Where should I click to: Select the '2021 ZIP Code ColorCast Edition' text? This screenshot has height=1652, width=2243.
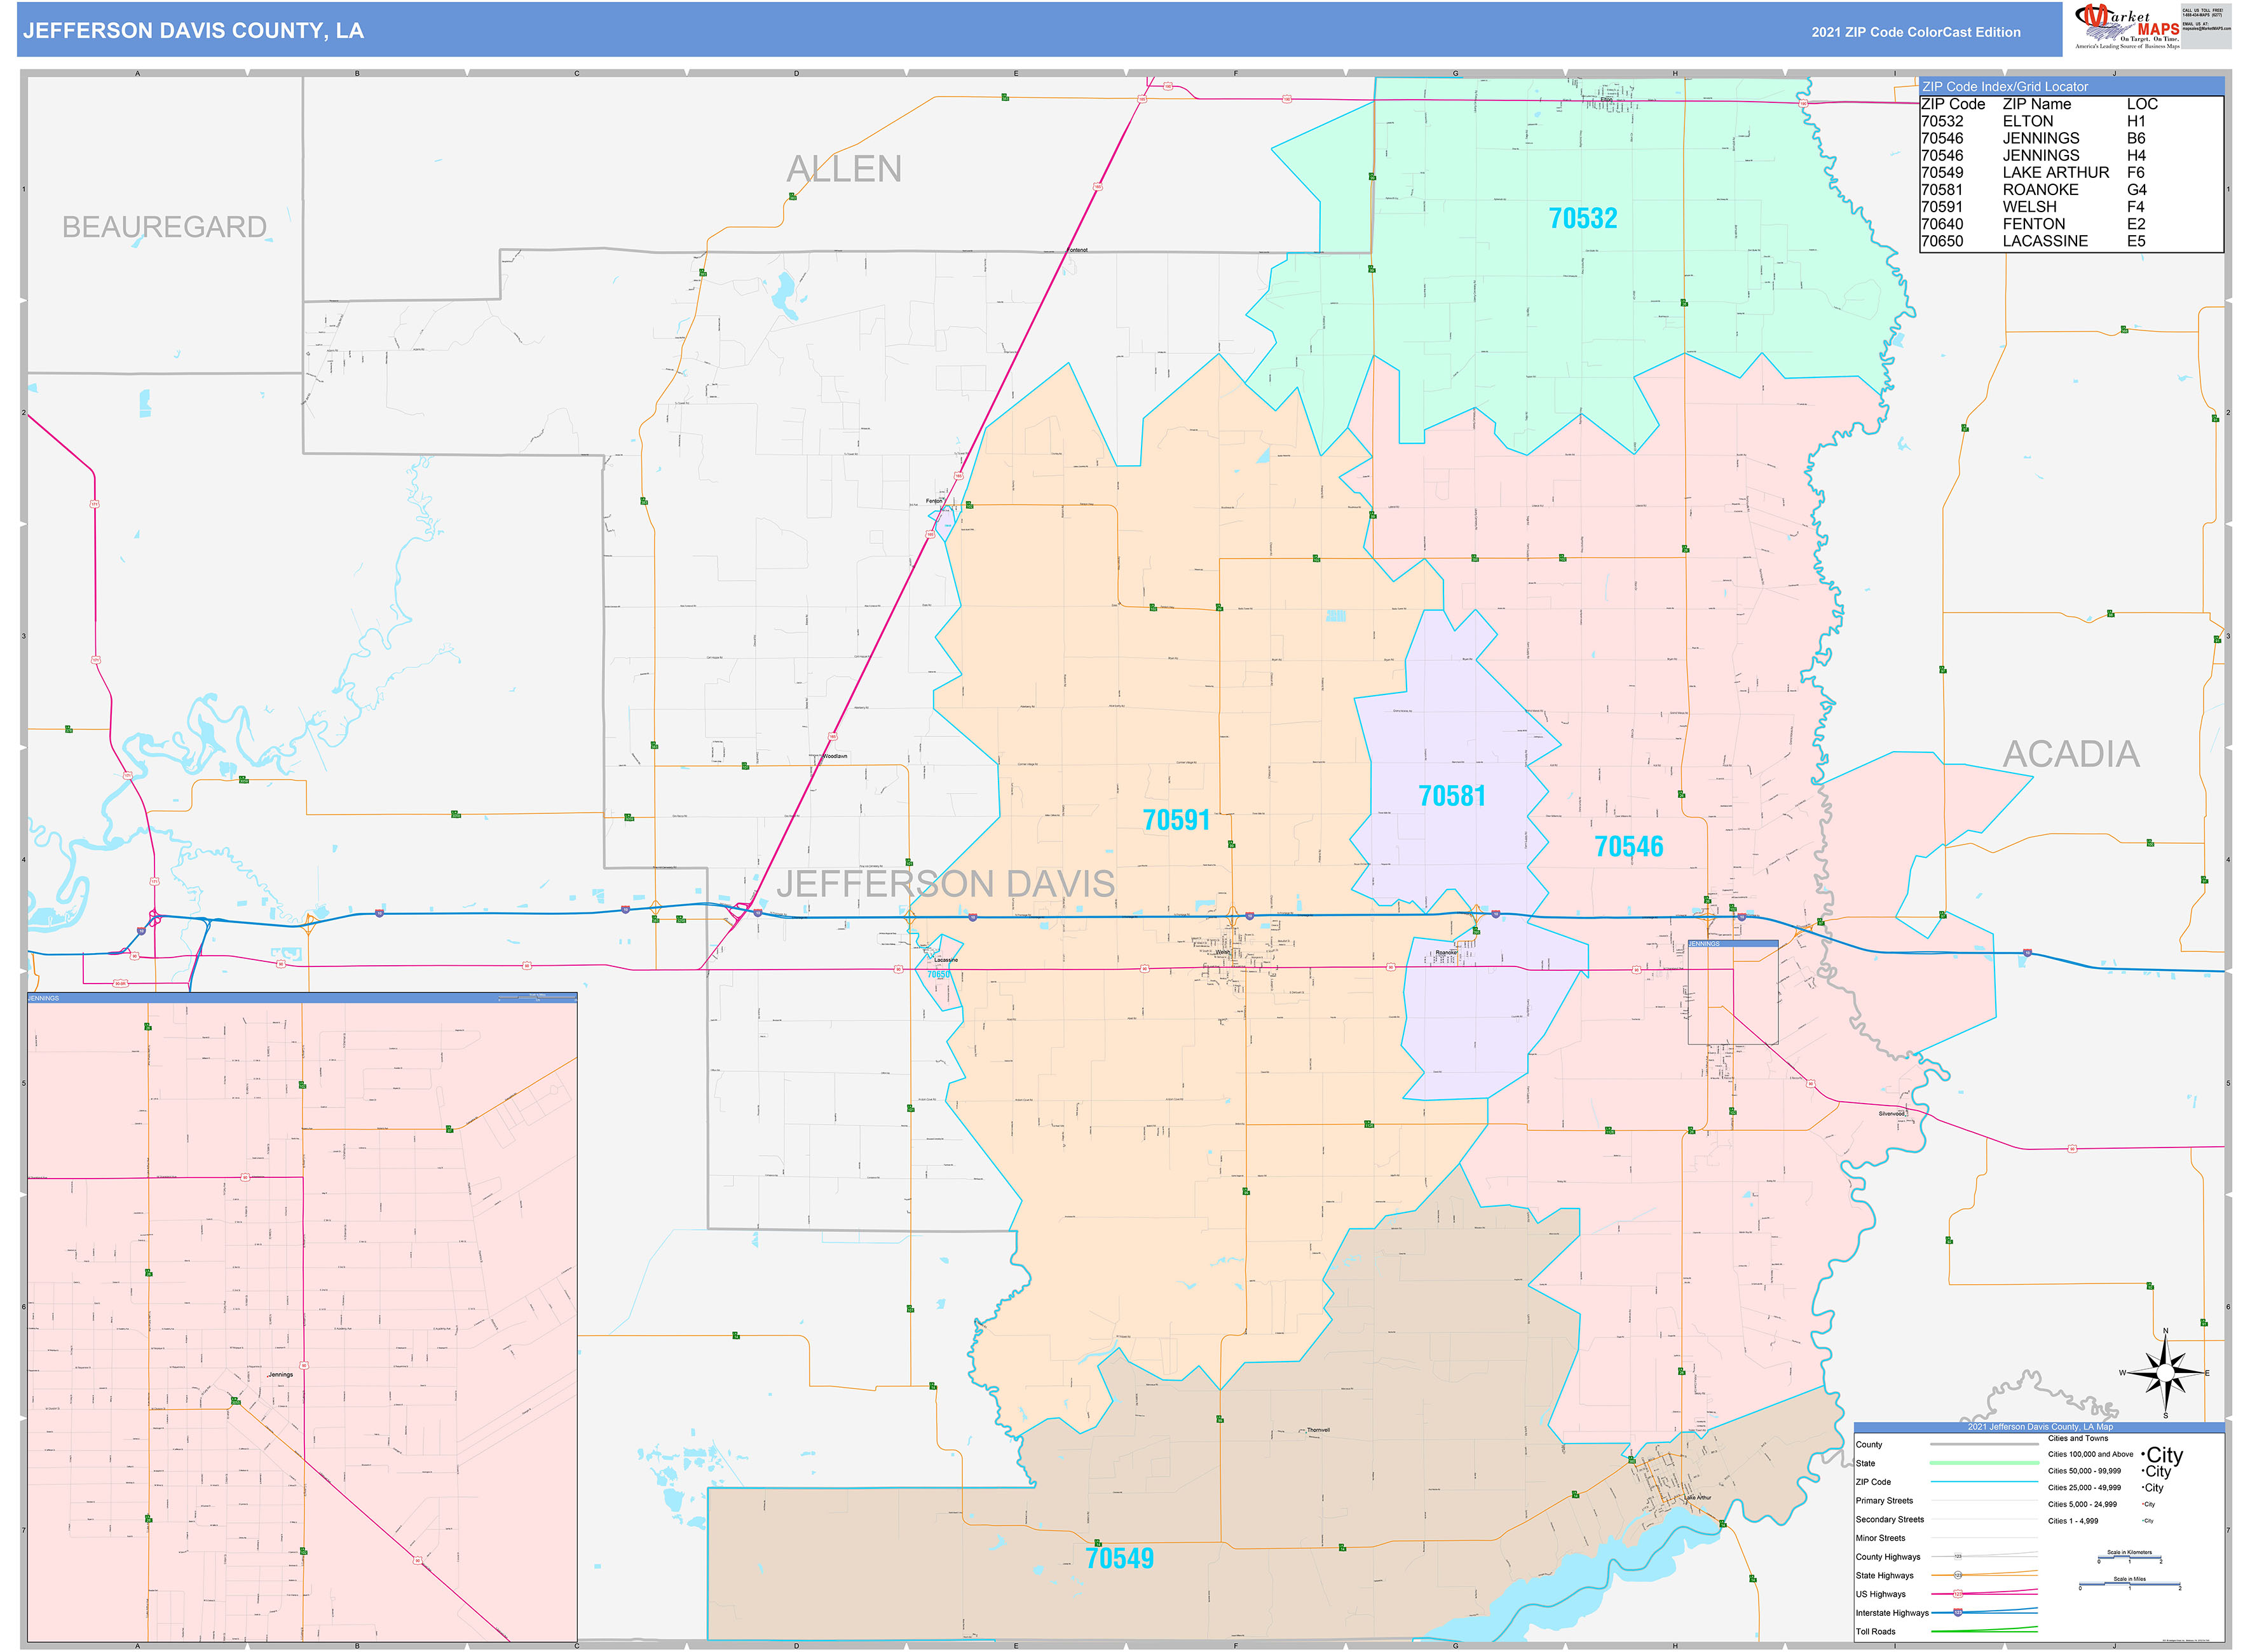(x=1916, y=32)
